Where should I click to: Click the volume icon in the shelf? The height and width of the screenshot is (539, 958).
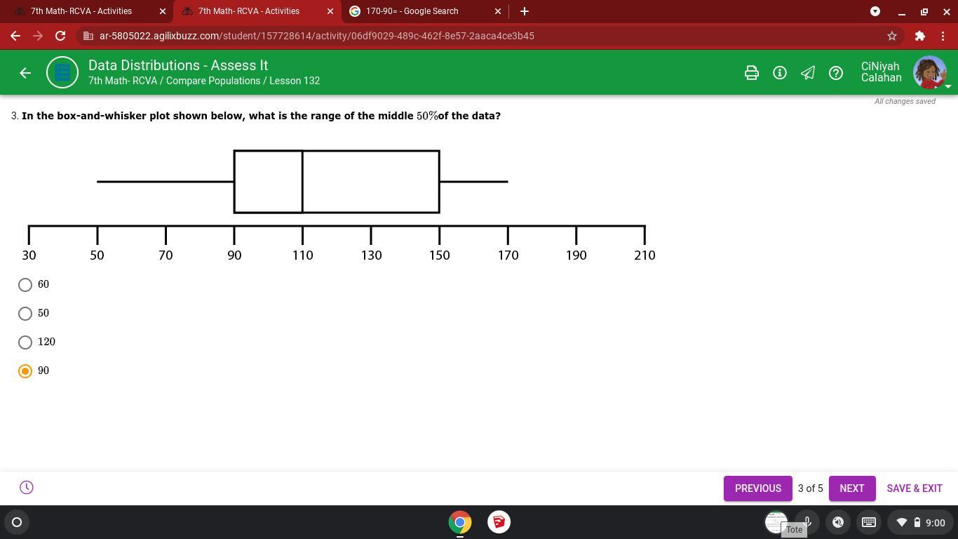click(x=838, y=522)
